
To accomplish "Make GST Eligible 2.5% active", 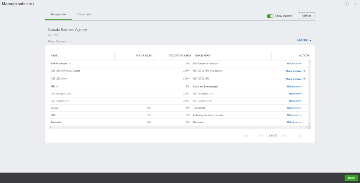I will click(295, 101).
